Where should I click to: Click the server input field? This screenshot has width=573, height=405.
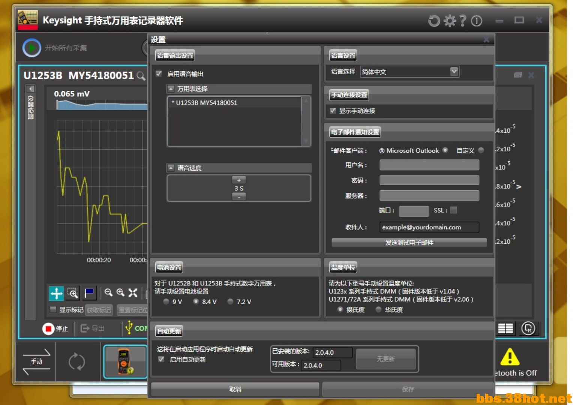tap(429, 195)
